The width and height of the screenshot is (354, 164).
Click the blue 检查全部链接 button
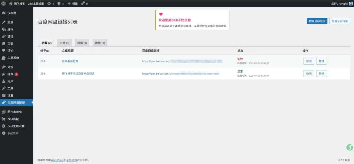pos(317,21)
